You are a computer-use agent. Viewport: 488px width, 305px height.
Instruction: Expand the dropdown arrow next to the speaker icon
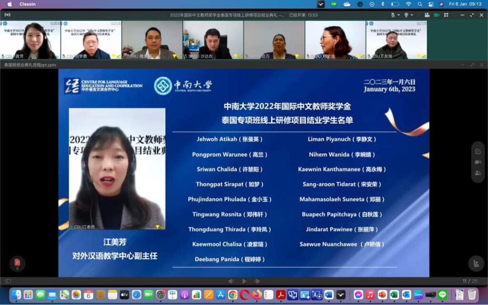point(412,15)
